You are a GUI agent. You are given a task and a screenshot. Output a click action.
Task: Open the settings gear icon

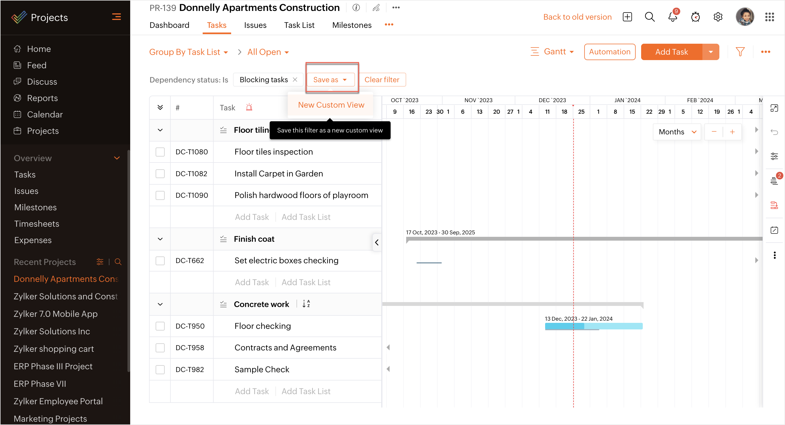[718, 17]
